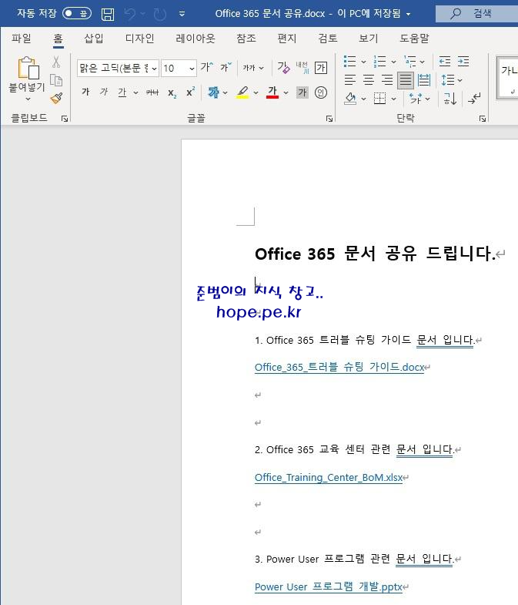Click the Undo arrow icon

(x=130, y=15)
